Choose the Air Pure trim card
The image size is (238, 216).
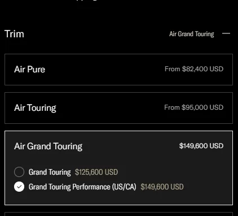[118, 70]
